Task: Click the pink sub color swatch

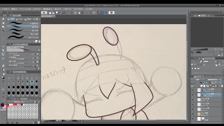Action: click(x=5, y=107)
